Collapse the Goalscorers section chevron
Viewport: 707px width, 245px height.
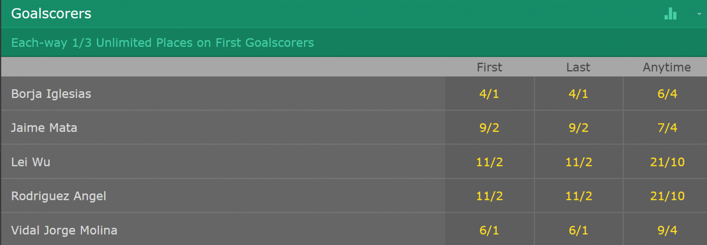coord(699,14)
